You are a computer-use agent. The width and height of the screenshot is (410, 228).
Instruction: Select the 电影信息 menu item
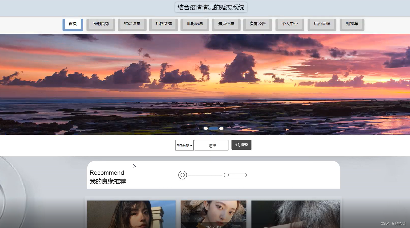tap(195, 24)
